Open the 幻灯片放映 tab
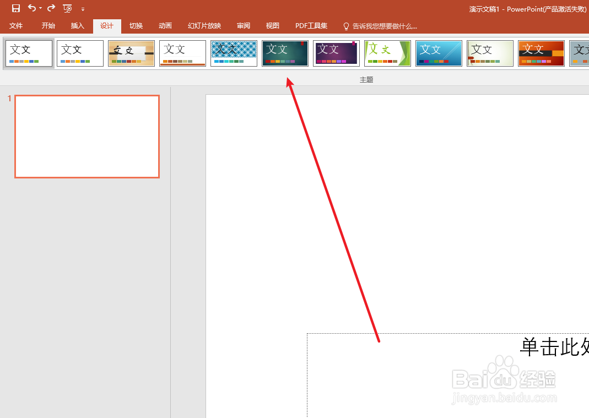This screenshot has width=589, height=418. [204, 25]
